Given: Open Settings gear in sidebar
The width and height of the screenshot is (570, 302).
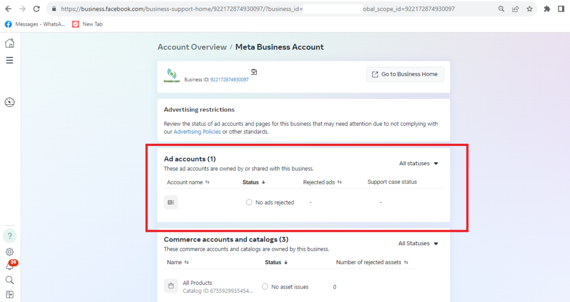Looking at the screenshot, I should pyautogui.click(x=10, y=252).
